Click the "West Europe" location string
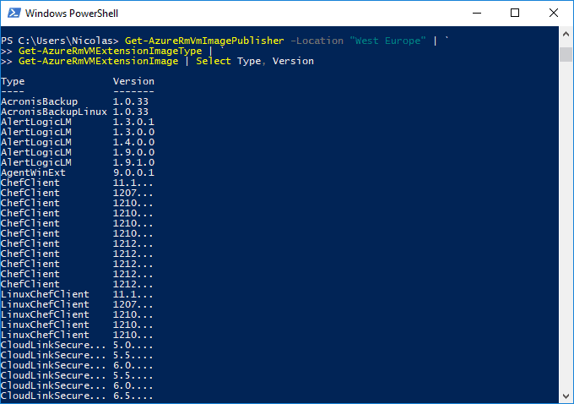This screenshot has width=574, height=404. coord(387,41)
